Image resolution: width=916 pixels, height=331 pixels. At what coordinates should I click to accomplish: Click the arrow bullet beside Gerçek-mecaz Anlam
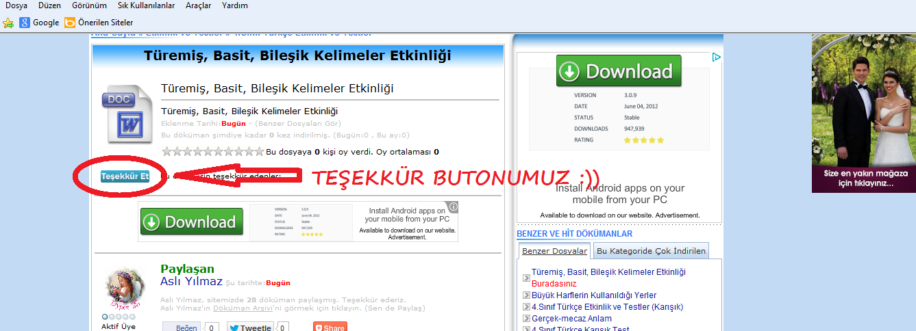(x=526, y=319)
